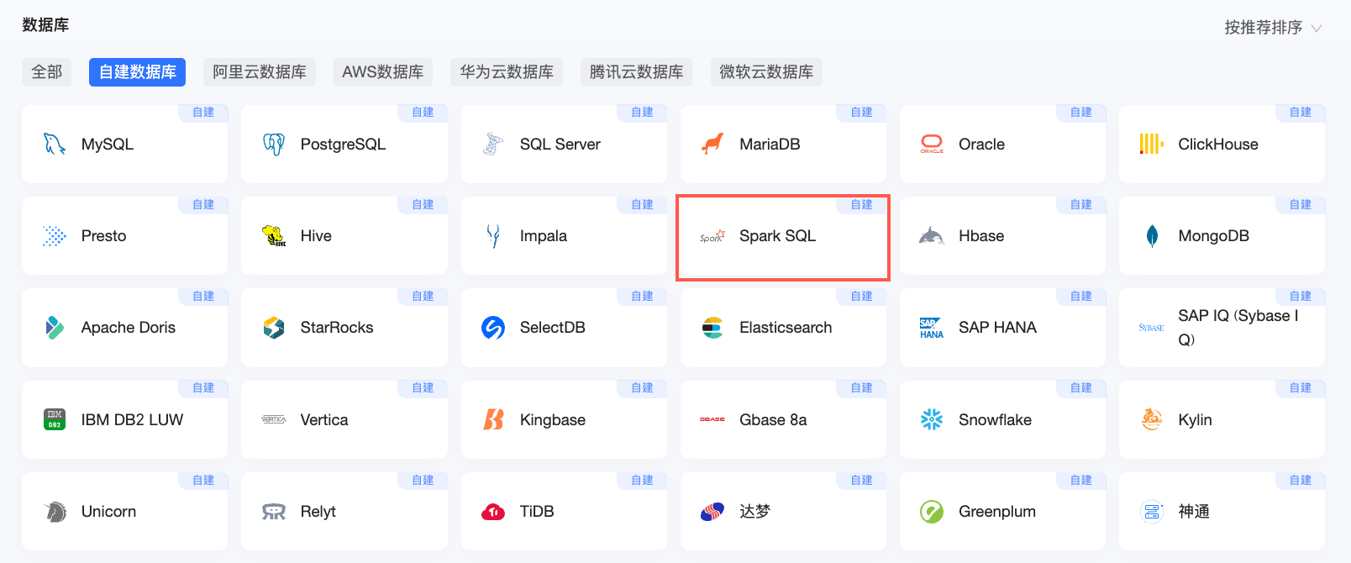Click the Oracle red logo icon
Viewport: 1351px width, 563px height.
tap(932, 145)
